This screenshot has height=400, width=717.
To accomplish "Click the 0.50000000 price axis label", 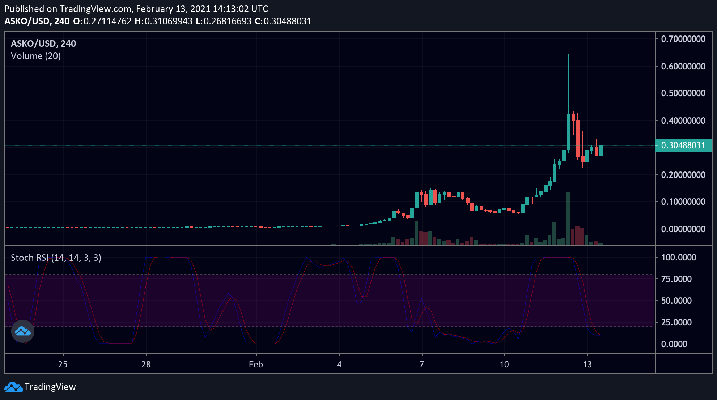I will (x=683, y=93).
